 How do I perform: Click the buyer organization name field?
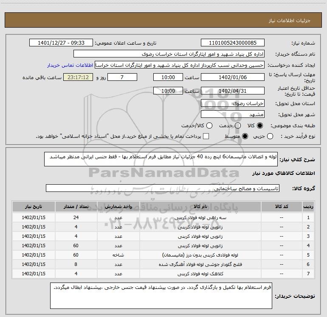coord(169,54)
